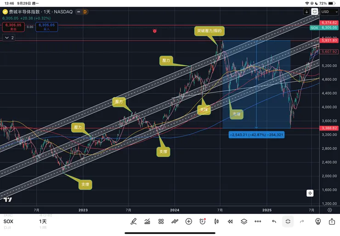
Task: Exit fullscreen with the collapse arrows icon
Action: point(288,221)
